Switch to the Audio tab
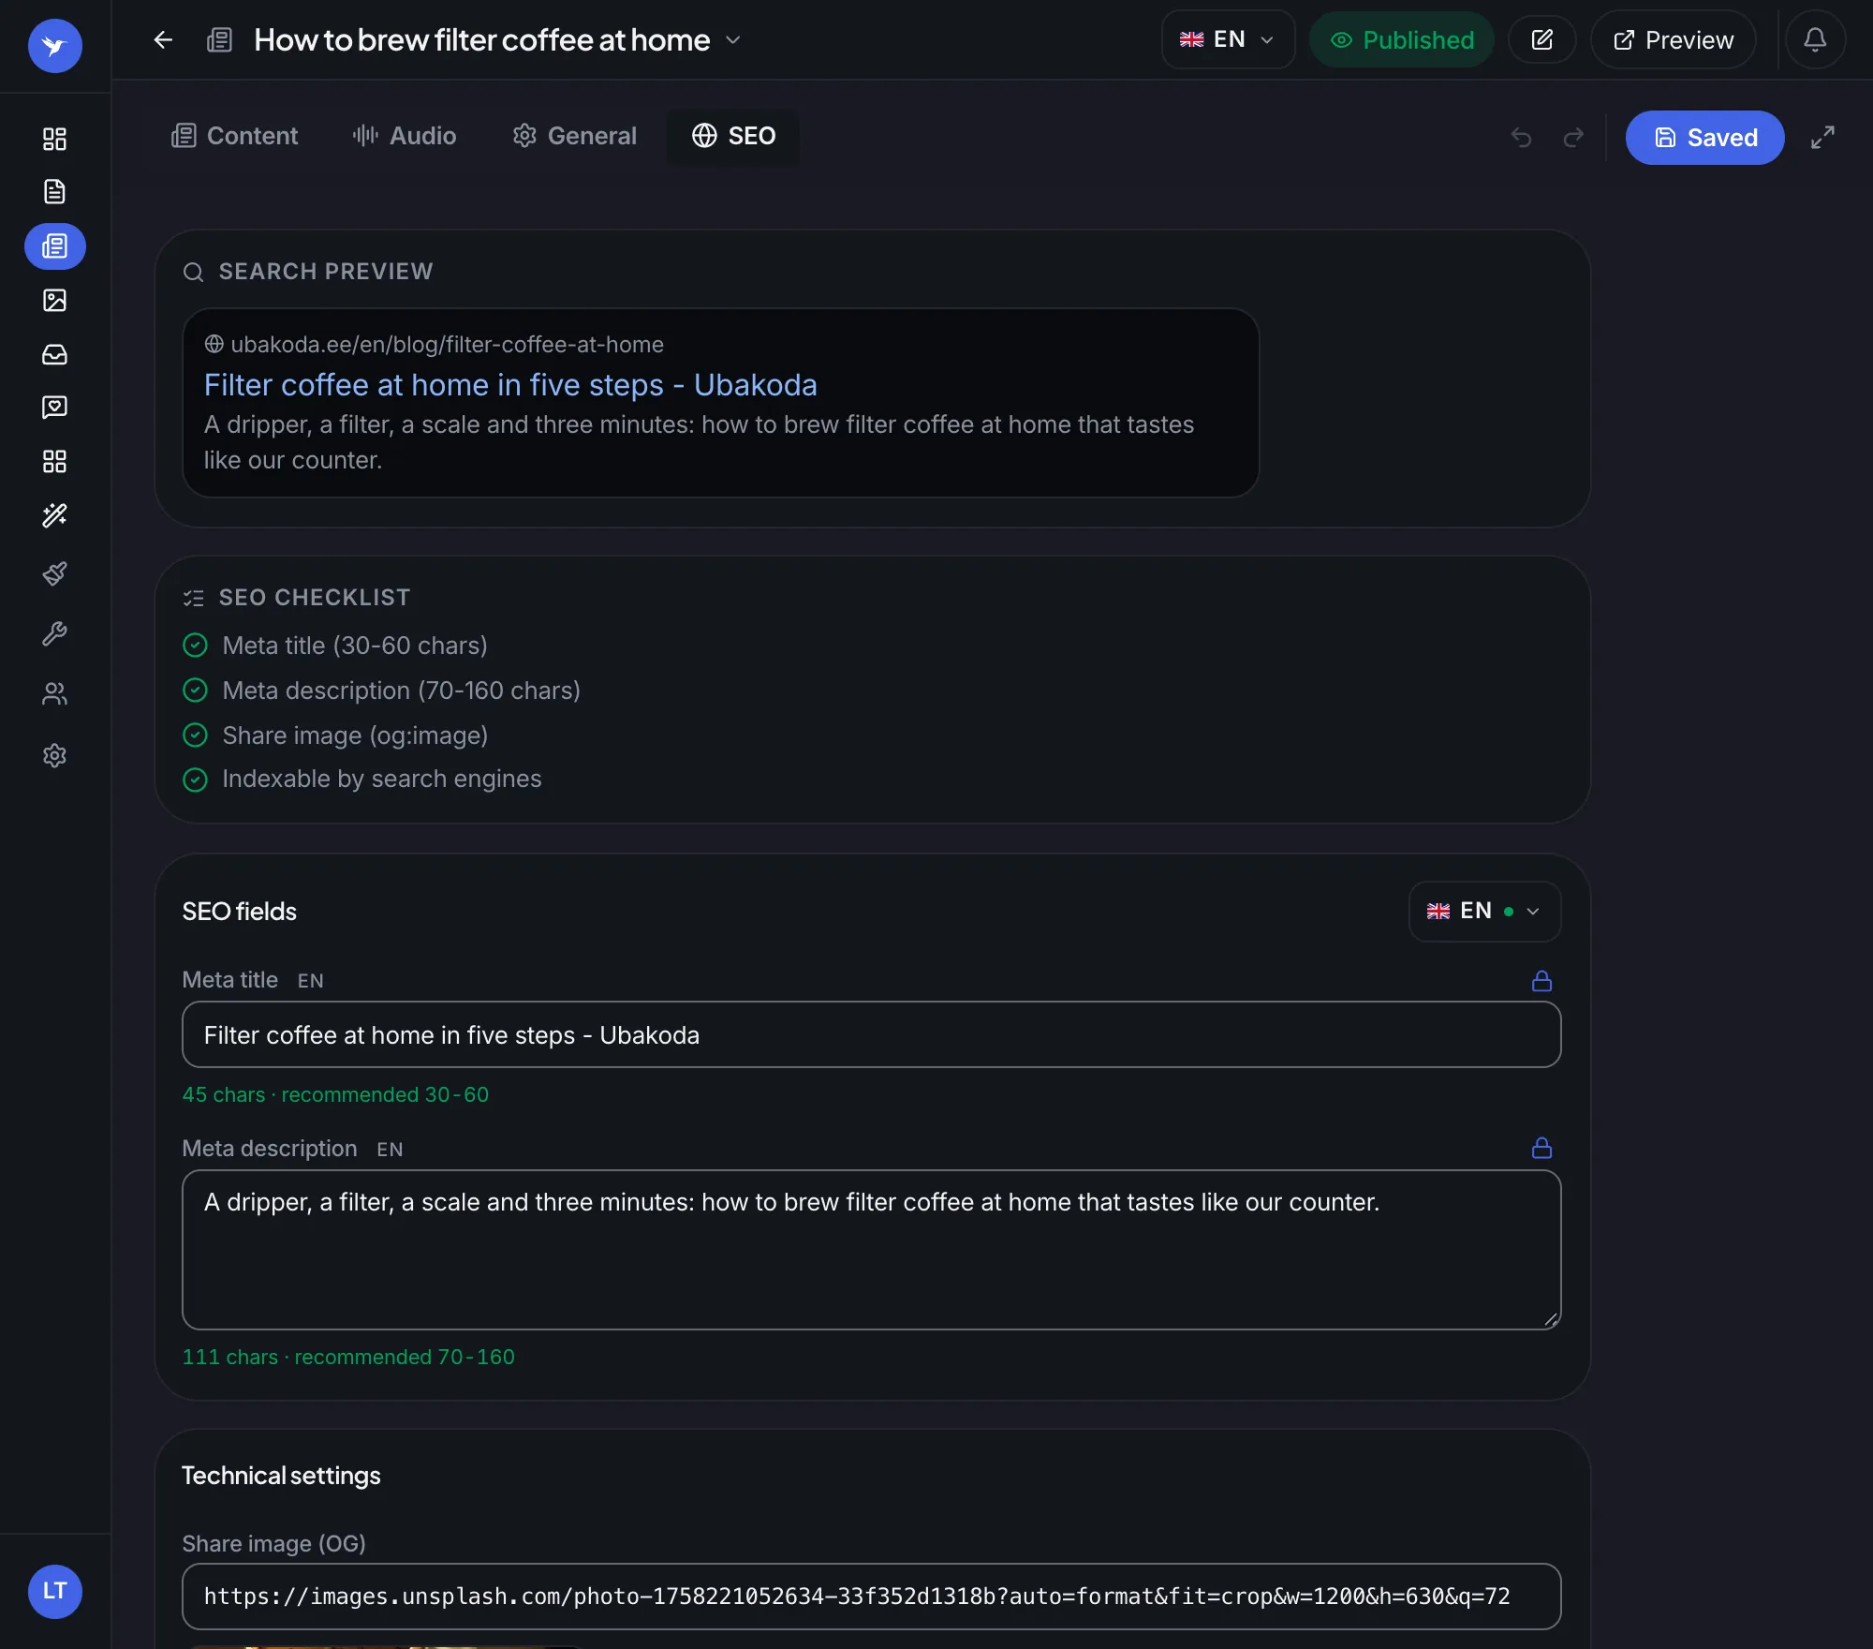 pos(405,136)
